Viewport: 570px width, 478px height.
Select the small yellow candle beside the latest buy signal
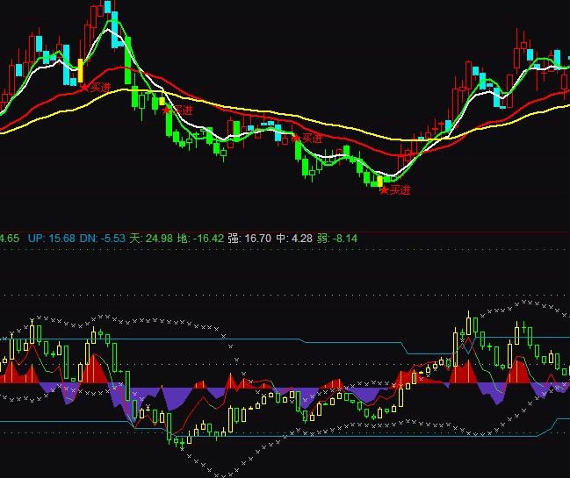[x=380, y=182]
